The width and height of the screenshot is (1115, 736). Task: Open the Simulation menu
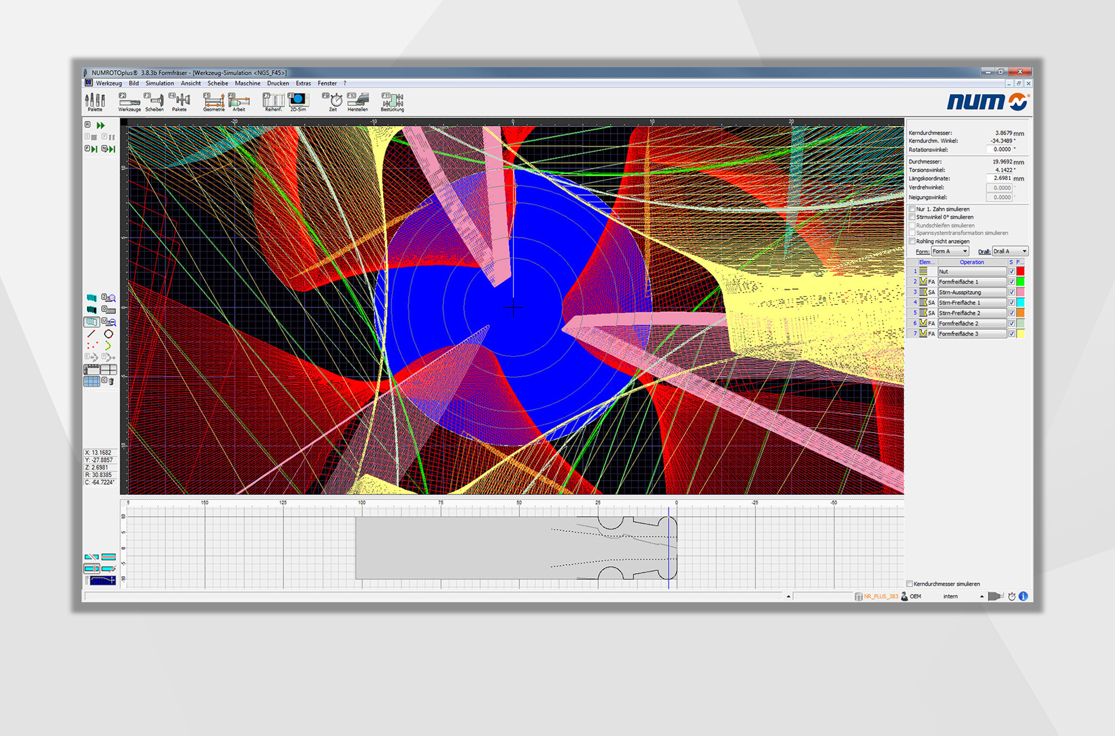[160, 83]
